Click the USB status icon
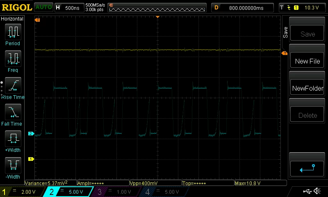This screenshot has width=328, height=197. [x=307, y=191]
